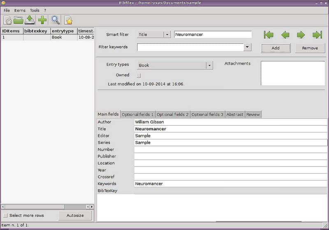Image resolution: width=329 pixels, height=230 pixels.
Task: Click the Autosize button
Action: [74, 215]
